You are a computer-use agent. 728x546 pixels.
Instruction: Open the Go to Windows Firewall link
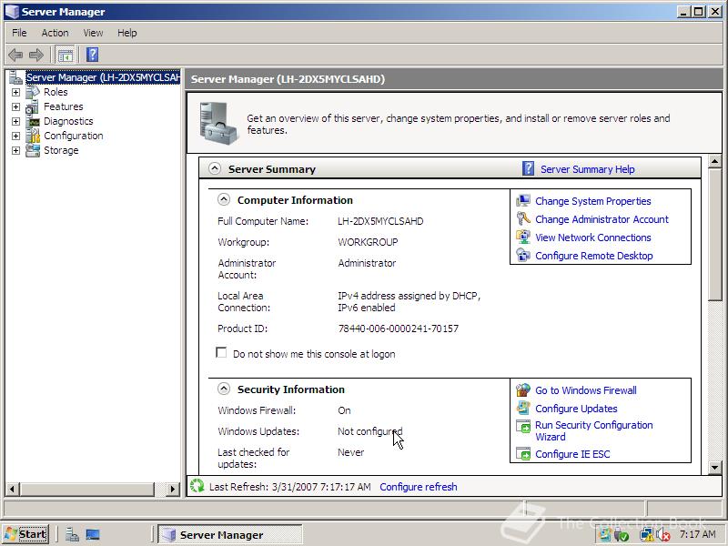pyautogui.click(x=586, y=390)
